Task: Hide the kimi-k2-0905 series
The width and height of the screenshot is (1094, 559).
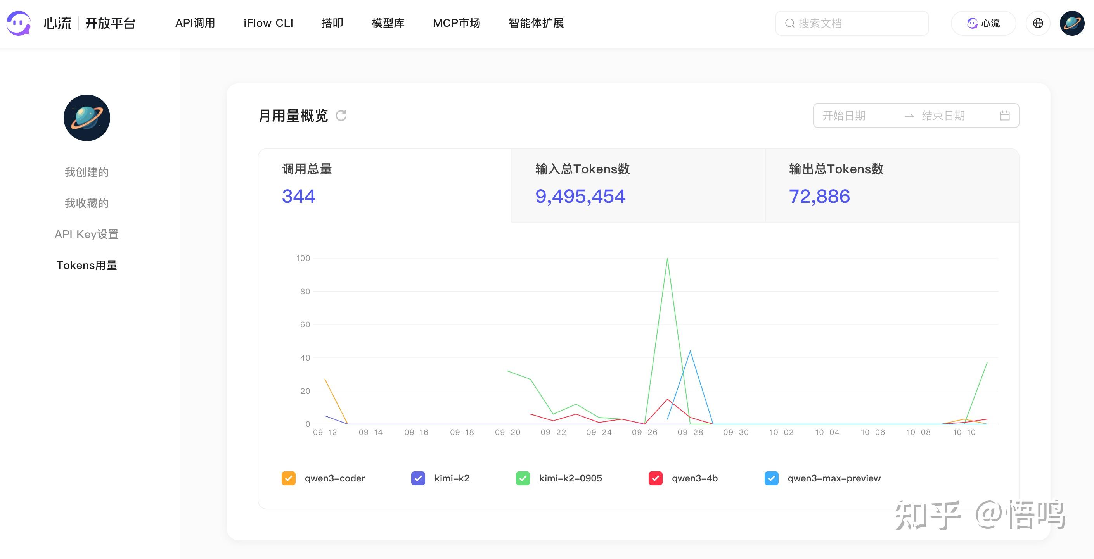Action: click(x=523, y=478)
